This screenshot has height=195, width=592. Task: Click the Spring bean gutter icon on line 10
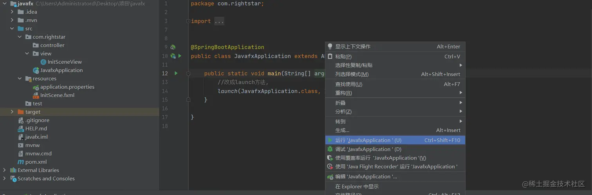[x=173, y=56]
